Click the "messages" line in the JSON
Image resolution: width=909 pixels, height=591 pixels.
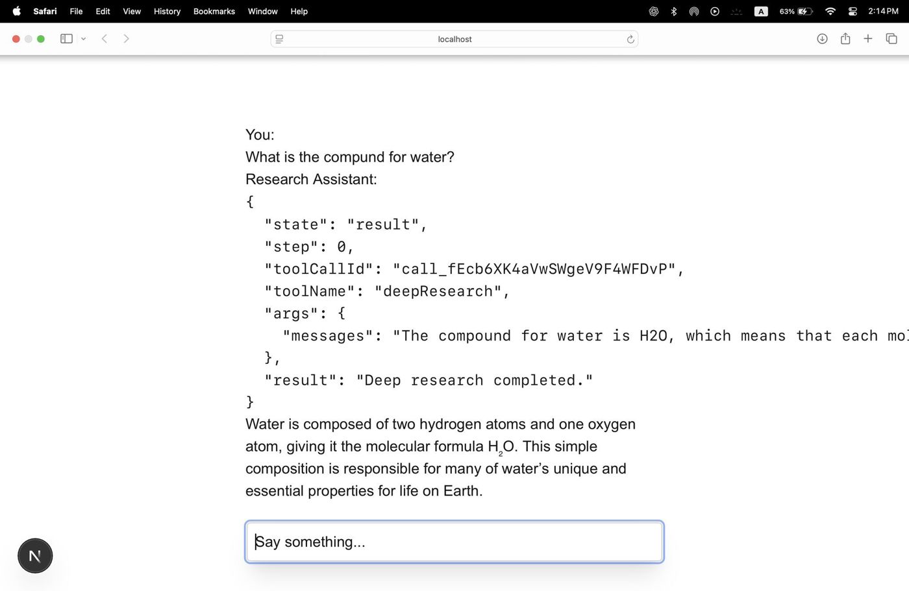pyautogui.click(x=595, y=335)
